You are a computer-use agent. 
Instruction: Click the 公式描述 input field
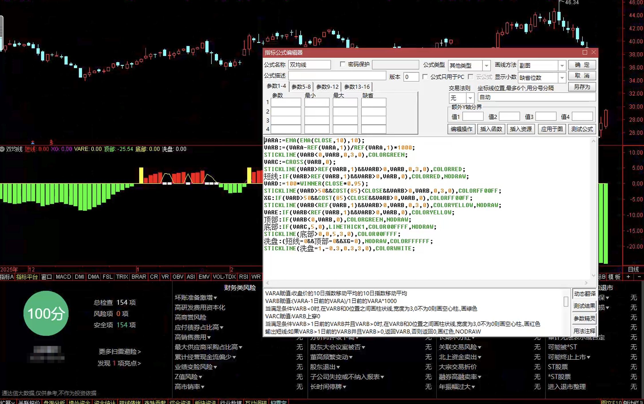337,76
